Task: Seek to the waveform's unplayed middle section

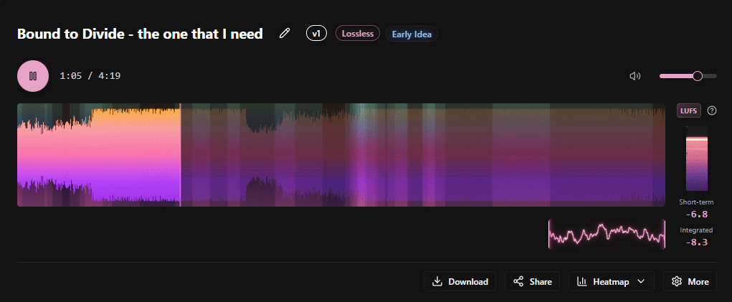Action: click(x=423, y=155)
